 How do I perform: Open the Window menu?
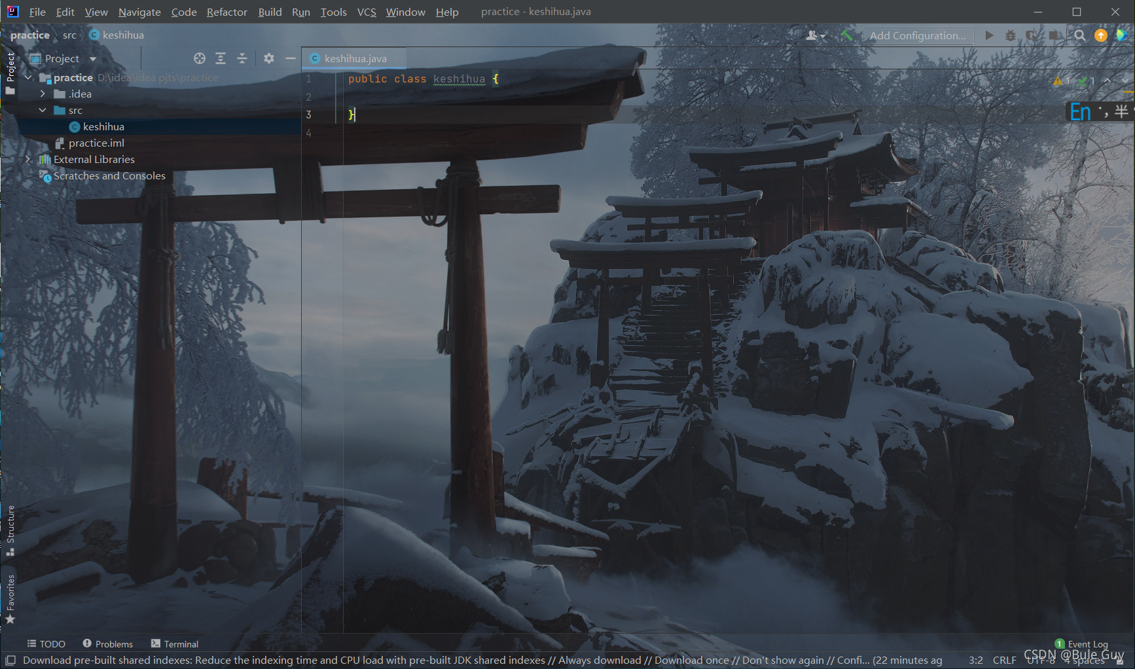[x=405, y=12]
